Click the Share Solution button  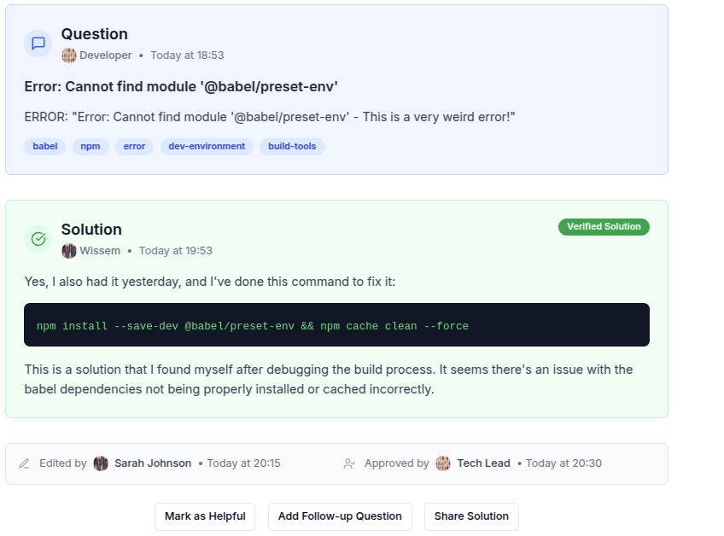pos(471,516)
